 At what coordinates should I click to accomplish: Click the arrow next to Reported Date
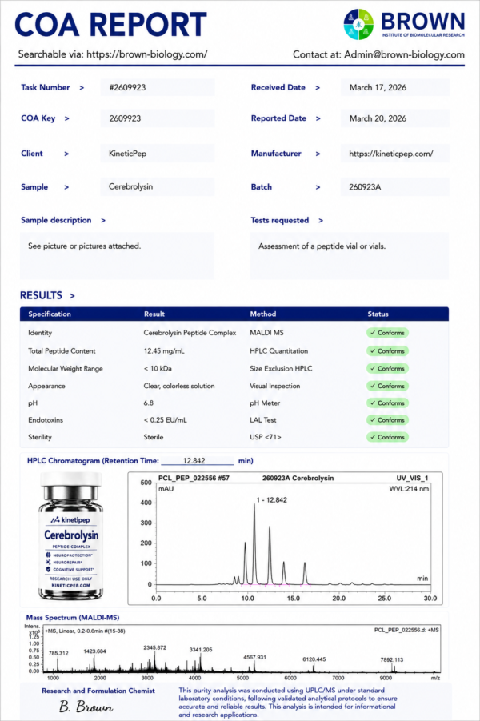(318, 118)
